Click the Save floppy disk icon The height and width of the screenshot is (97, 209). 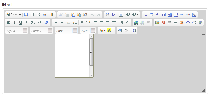point(26,15)
